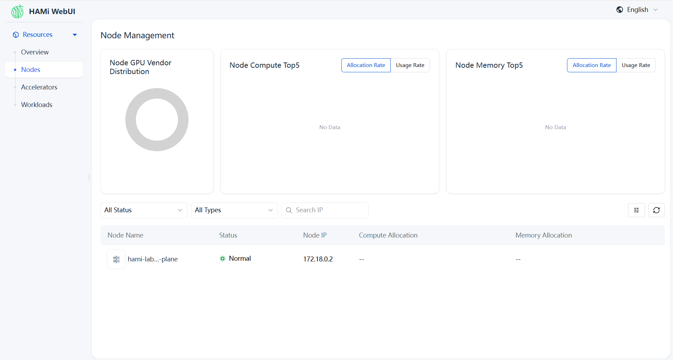Refresh the node table
The height and width of the screenshot is (360, 673).
[x=656, y=210]
